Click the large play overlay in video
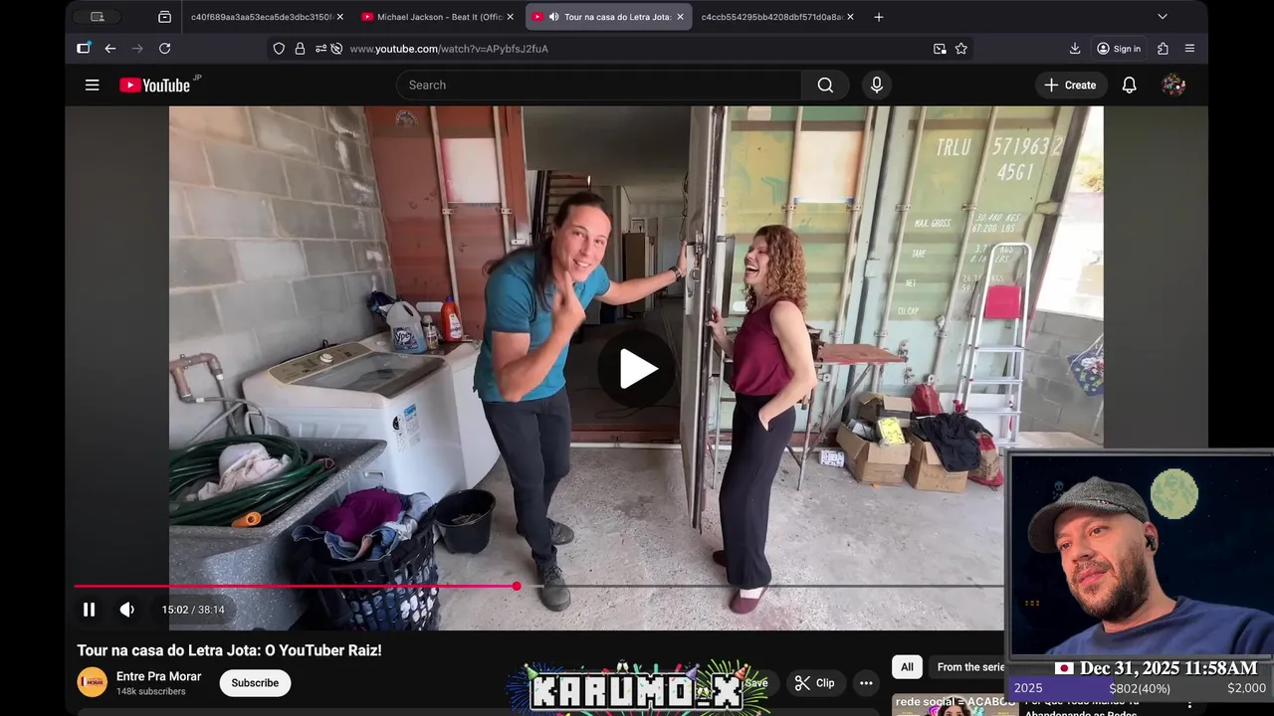Screen dimensions: 1274x716 [637, 369]
